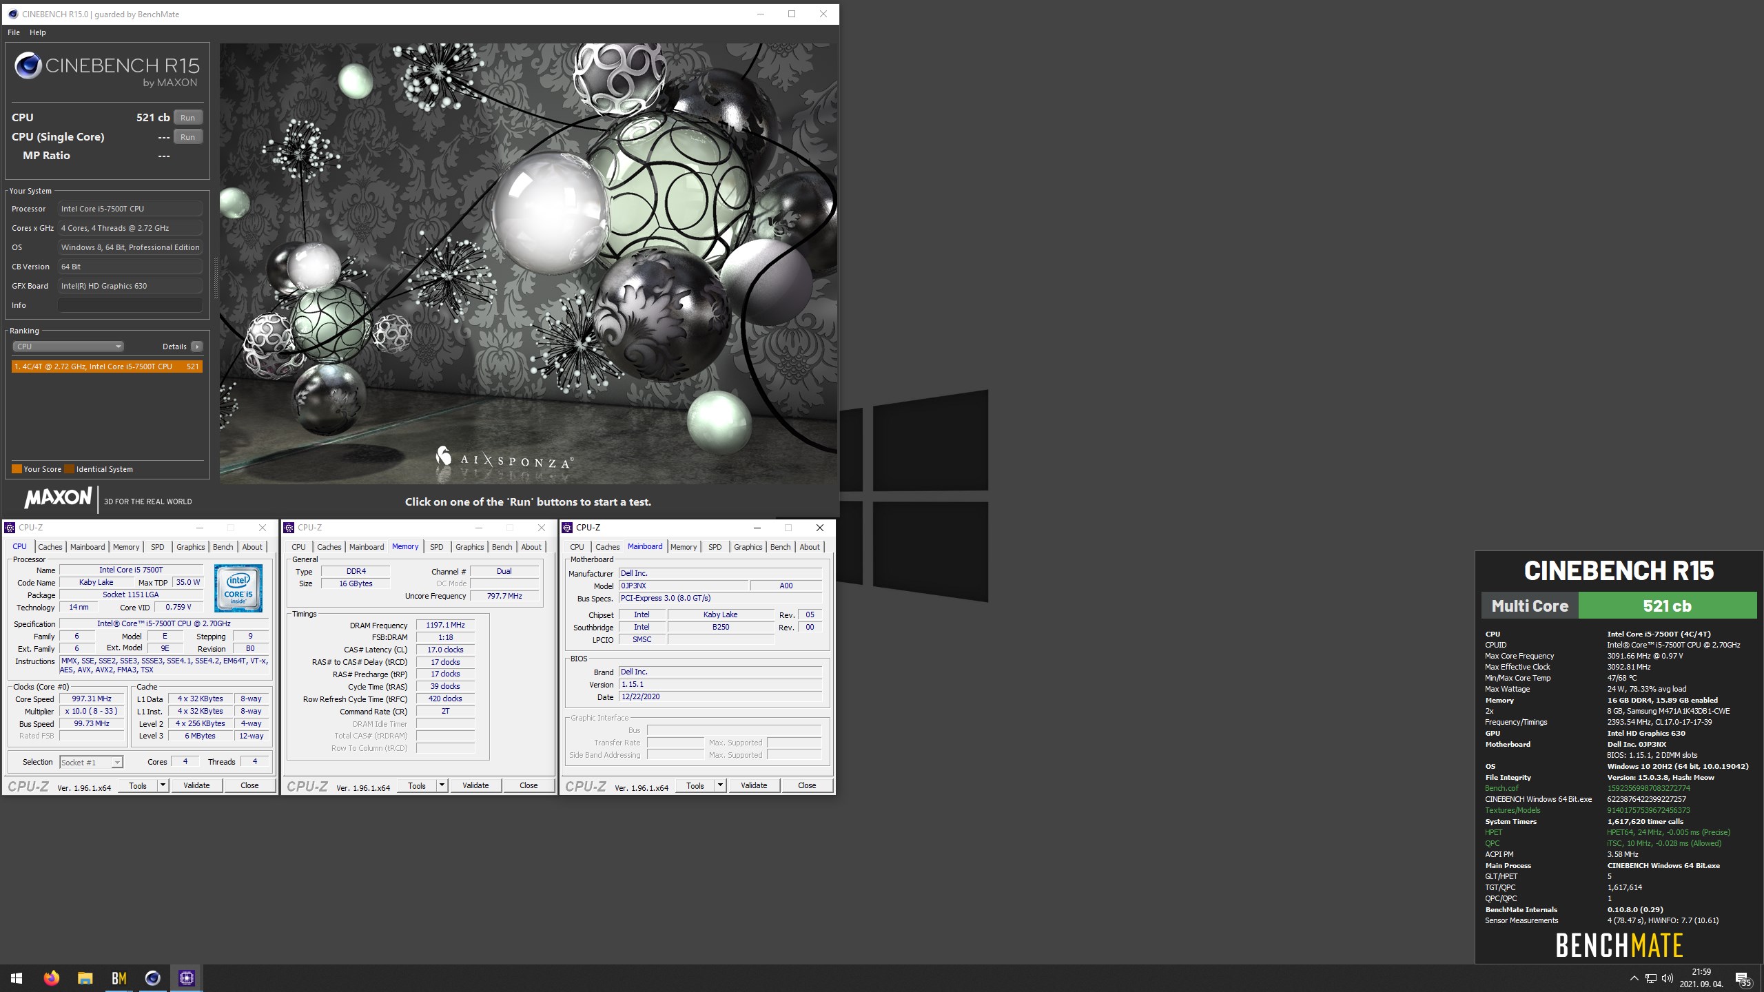Screen dimensions: 1764x992
Task: Open notification center icon
Action: [1743, 978]
